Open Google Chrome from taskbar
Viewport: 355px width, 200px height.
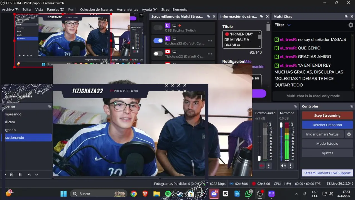coord(134,194)
